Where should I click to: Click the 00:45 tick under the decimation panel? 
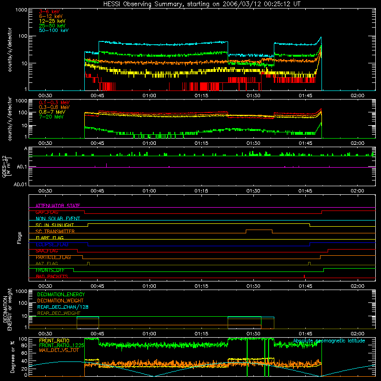98,334
